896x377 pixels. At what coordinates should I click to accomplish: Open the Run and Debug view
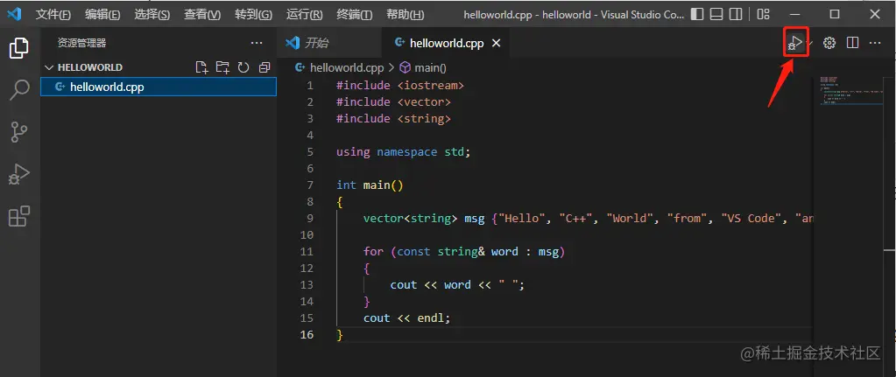click(19, 175)
